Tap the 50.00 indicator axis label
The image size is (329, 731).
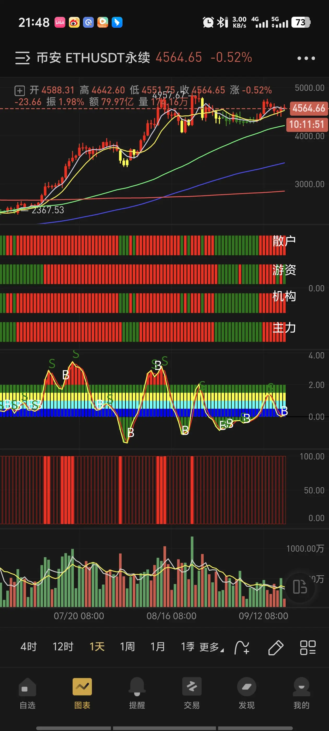[x=314, y=490]
